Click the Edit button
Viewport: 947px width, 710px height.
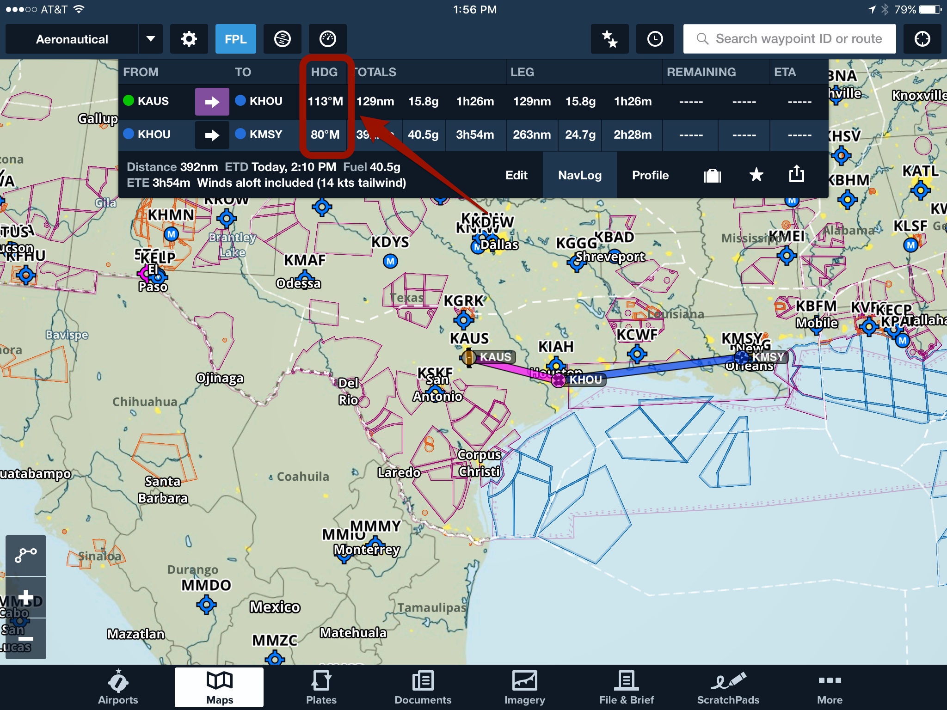pos(517,175)
